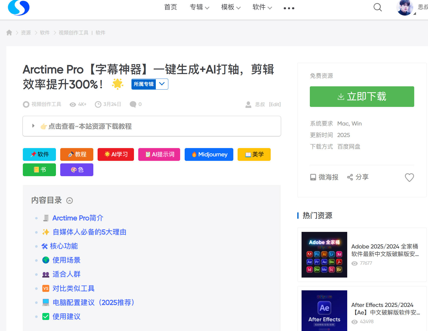Image resolution: width=428 pixels, height=331 pixels.
Task: Click the site logo
Action: pyautogui.click(x=19, y=8)
